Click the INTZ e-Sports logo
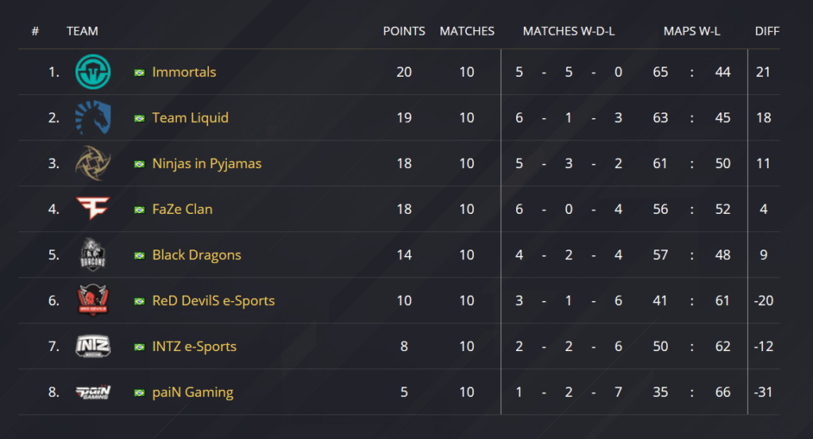 pyautogui.click(x=93, y=346)
